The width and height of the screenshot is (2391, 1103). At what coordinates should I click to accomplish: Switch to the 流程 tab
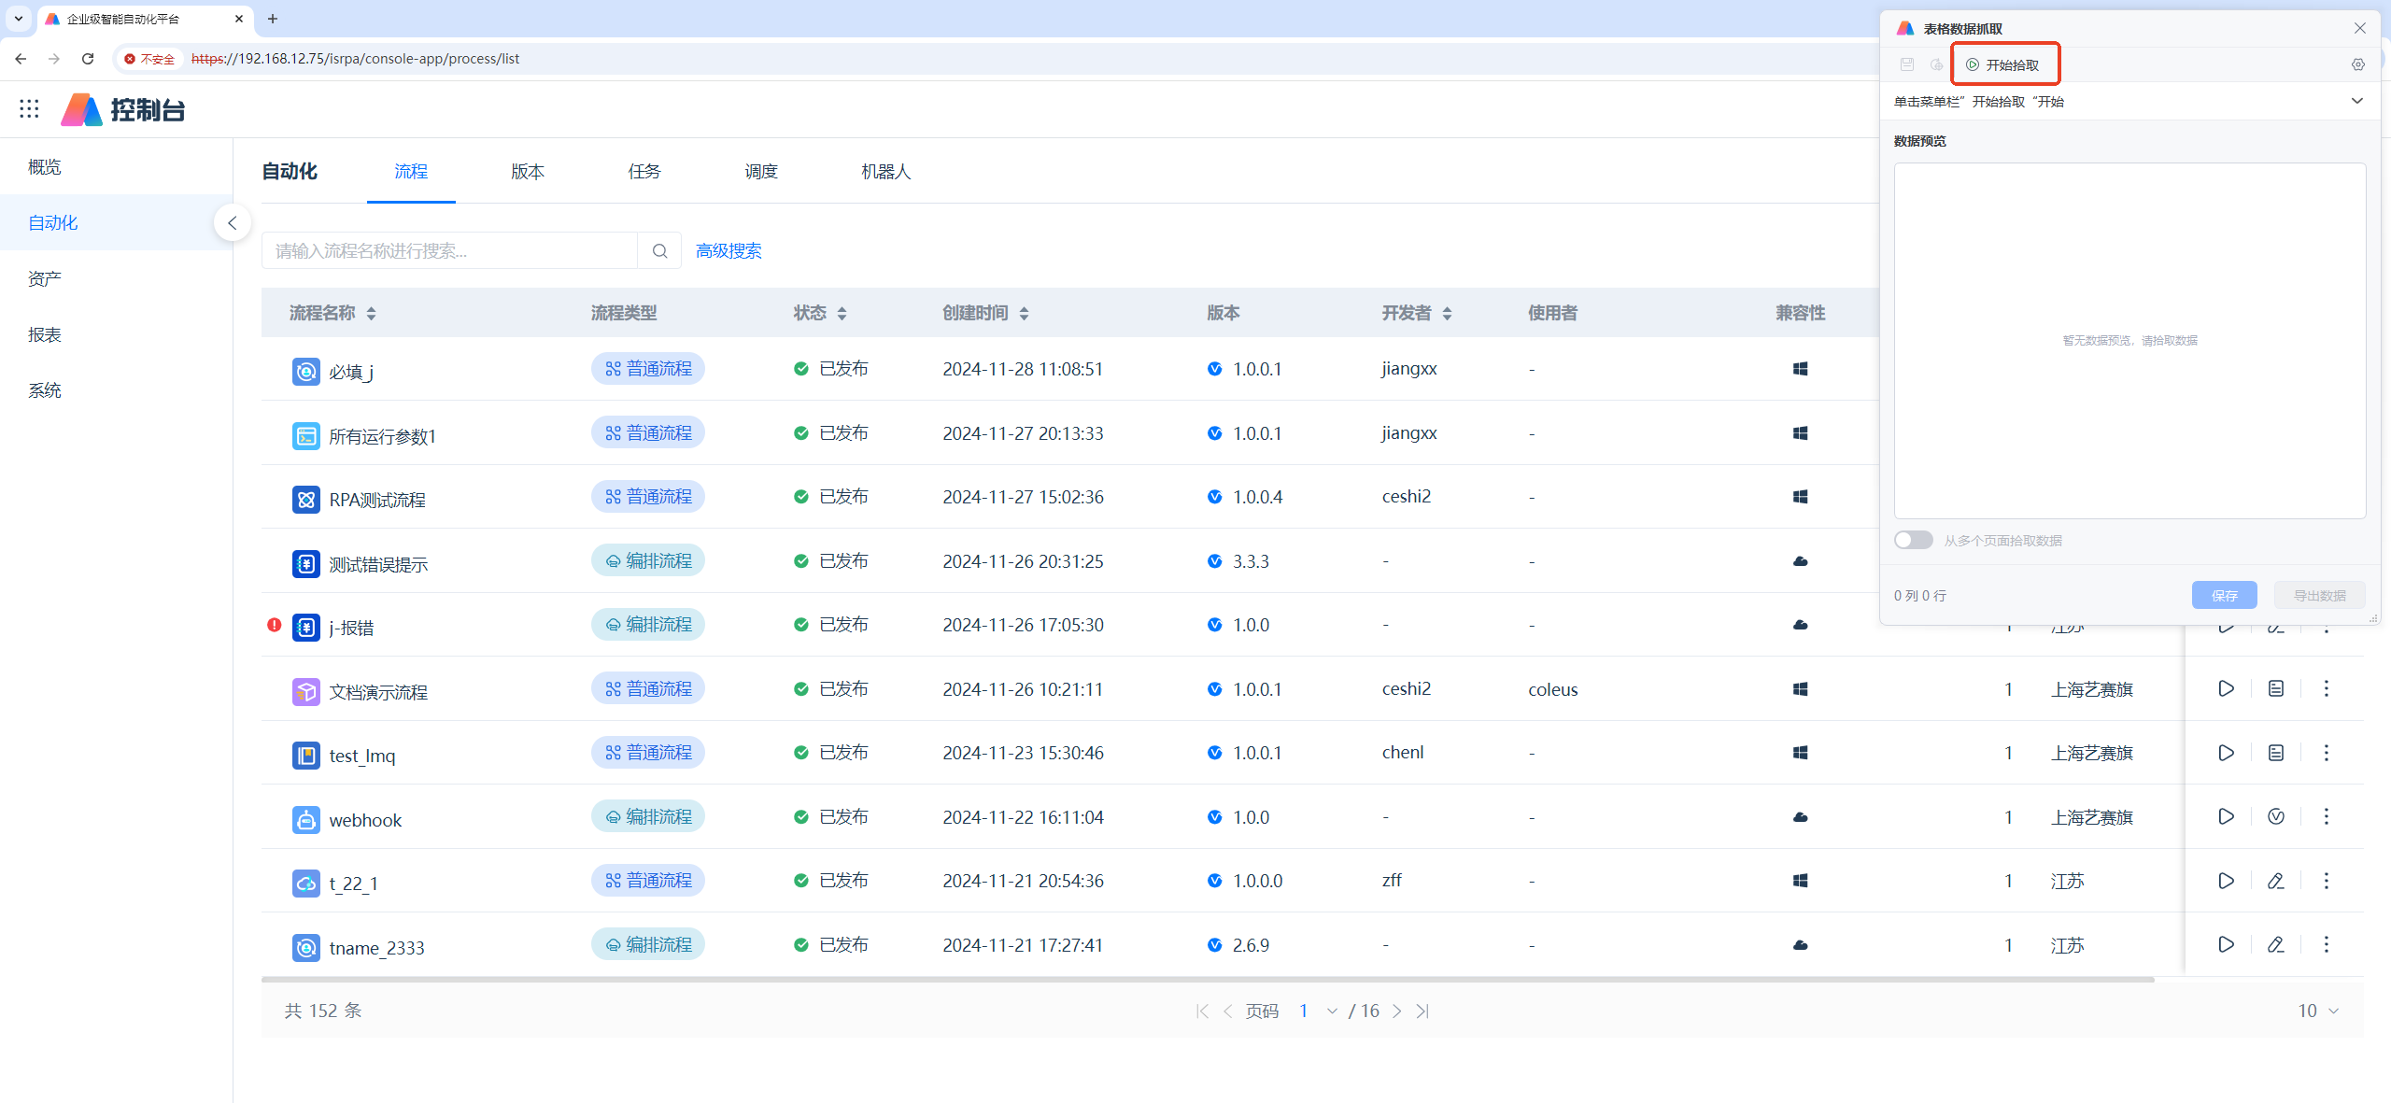click(411, 172)
